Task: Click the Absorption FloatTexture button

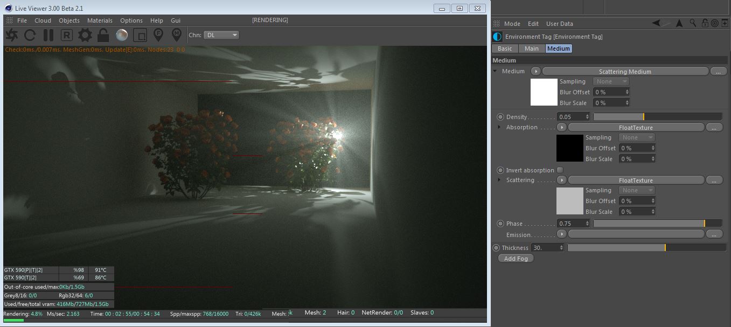Action: pos(636,127)
